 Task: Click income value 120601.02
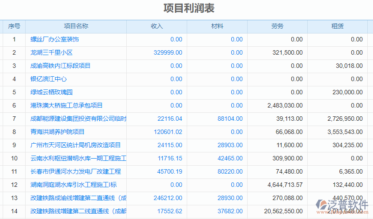click(x=168, y=132)
